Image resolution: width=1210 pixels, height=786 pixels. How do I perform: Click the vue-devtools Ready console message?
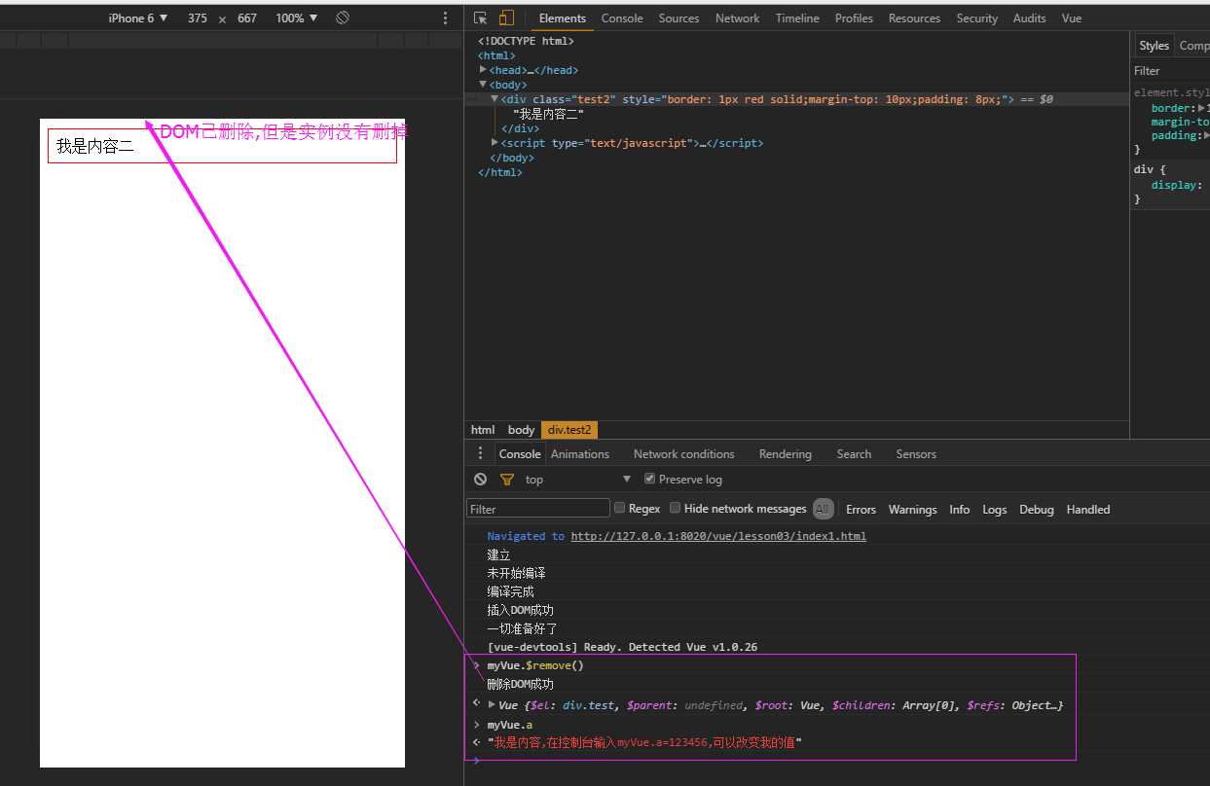coord(622,647)
